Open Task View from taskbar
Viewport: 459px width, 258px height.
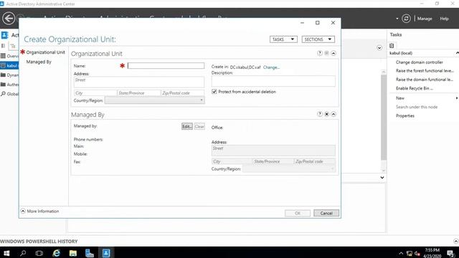39,253
